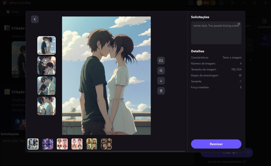Viewport: 271px width, 166px height.
Task: Open the second history thumbnail in bottom strip
Action: pos(48,144)
